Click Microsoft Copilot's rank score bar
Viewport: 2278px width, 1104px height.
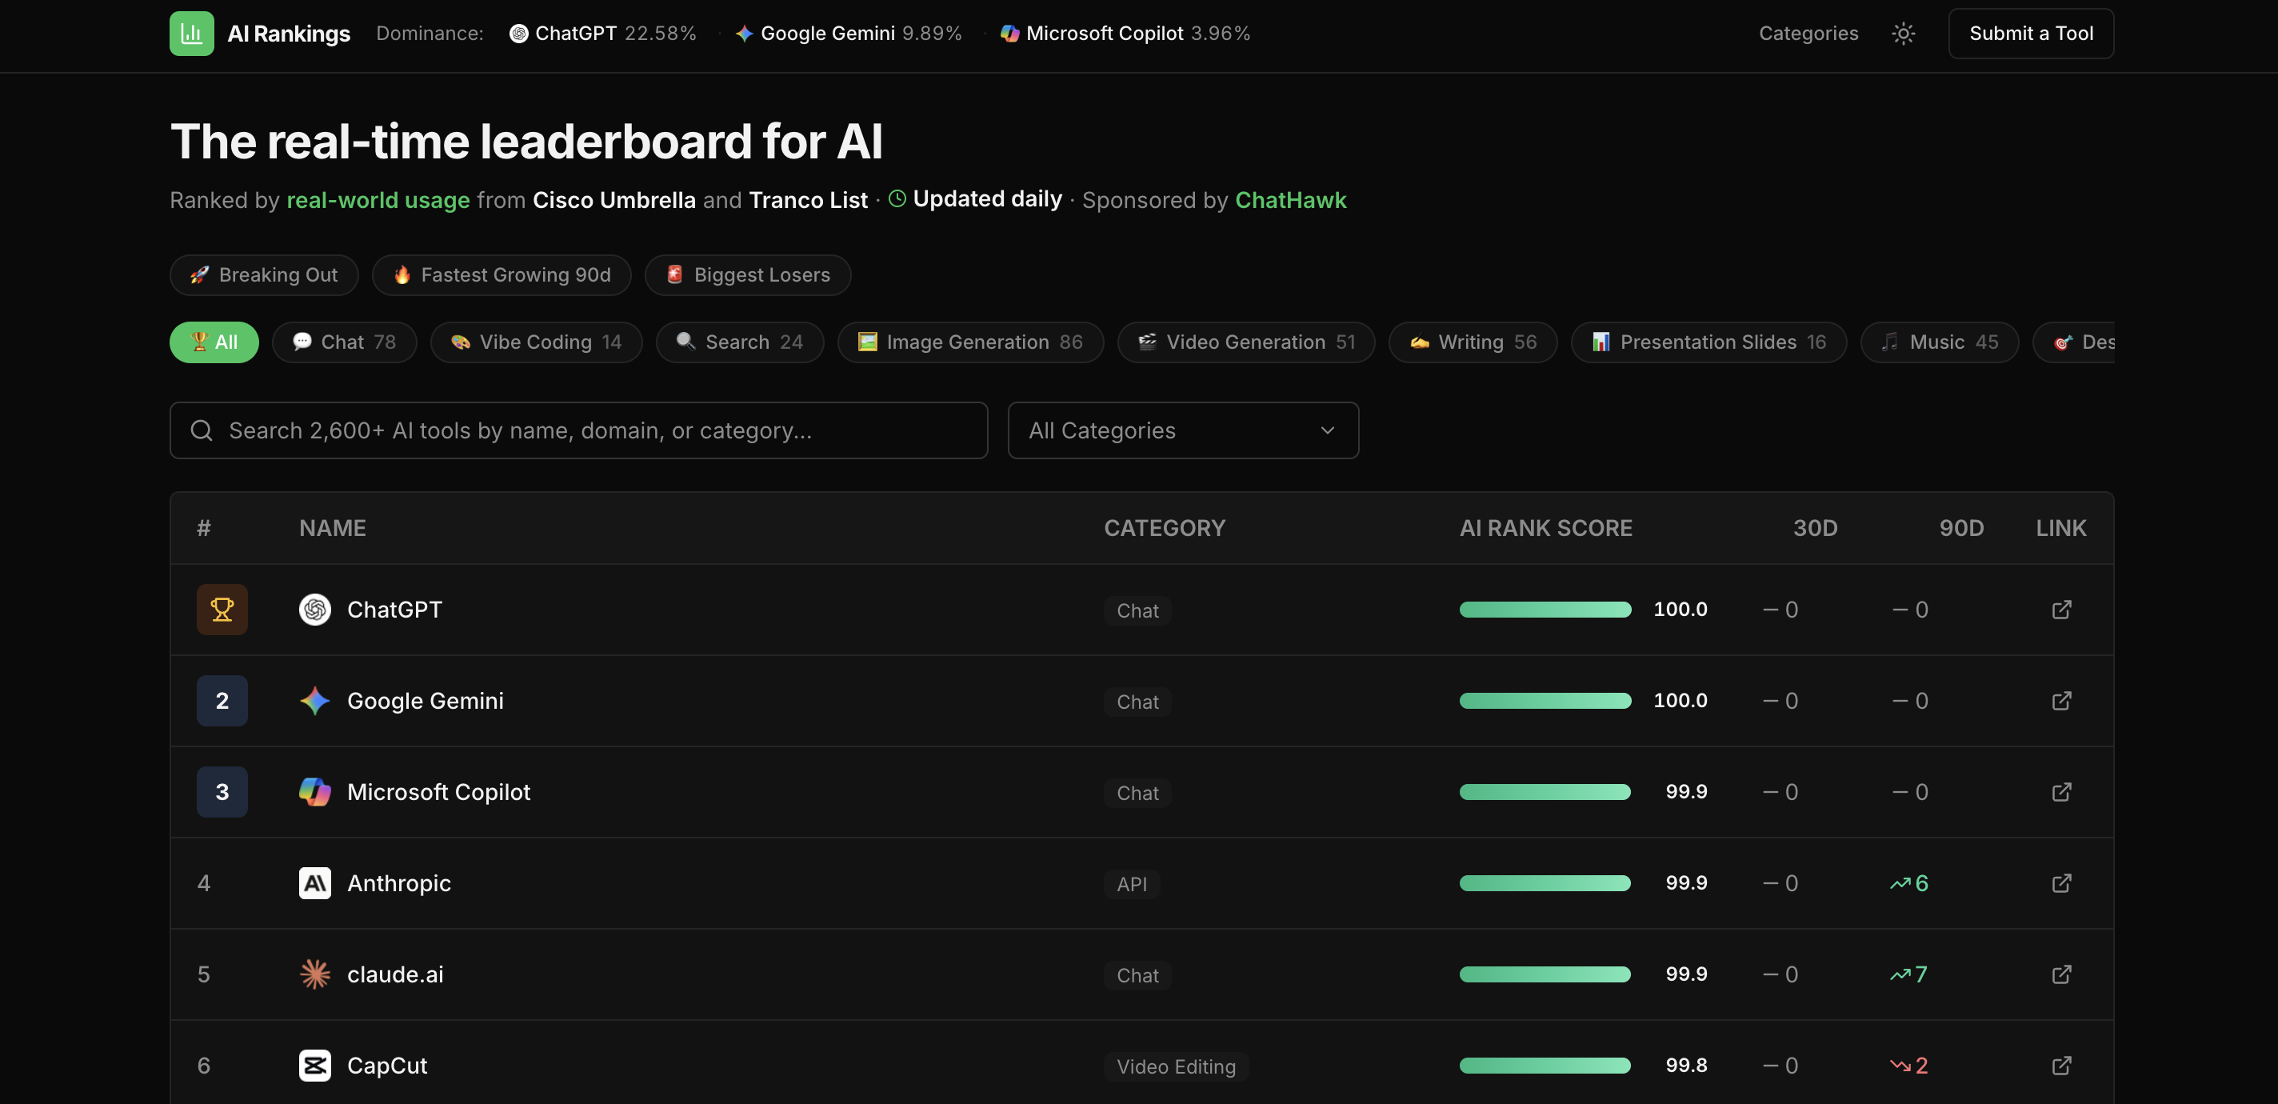(x=1545, y=792)
